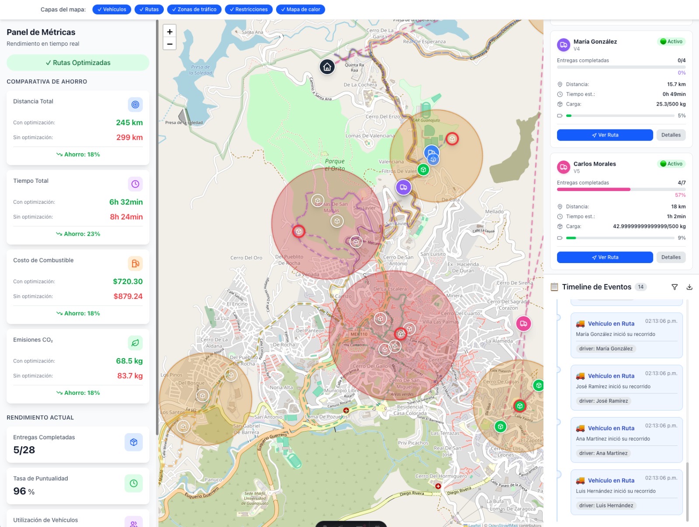Click the pink truck vehicle marker
699x527 pixels.
[523, 324]
